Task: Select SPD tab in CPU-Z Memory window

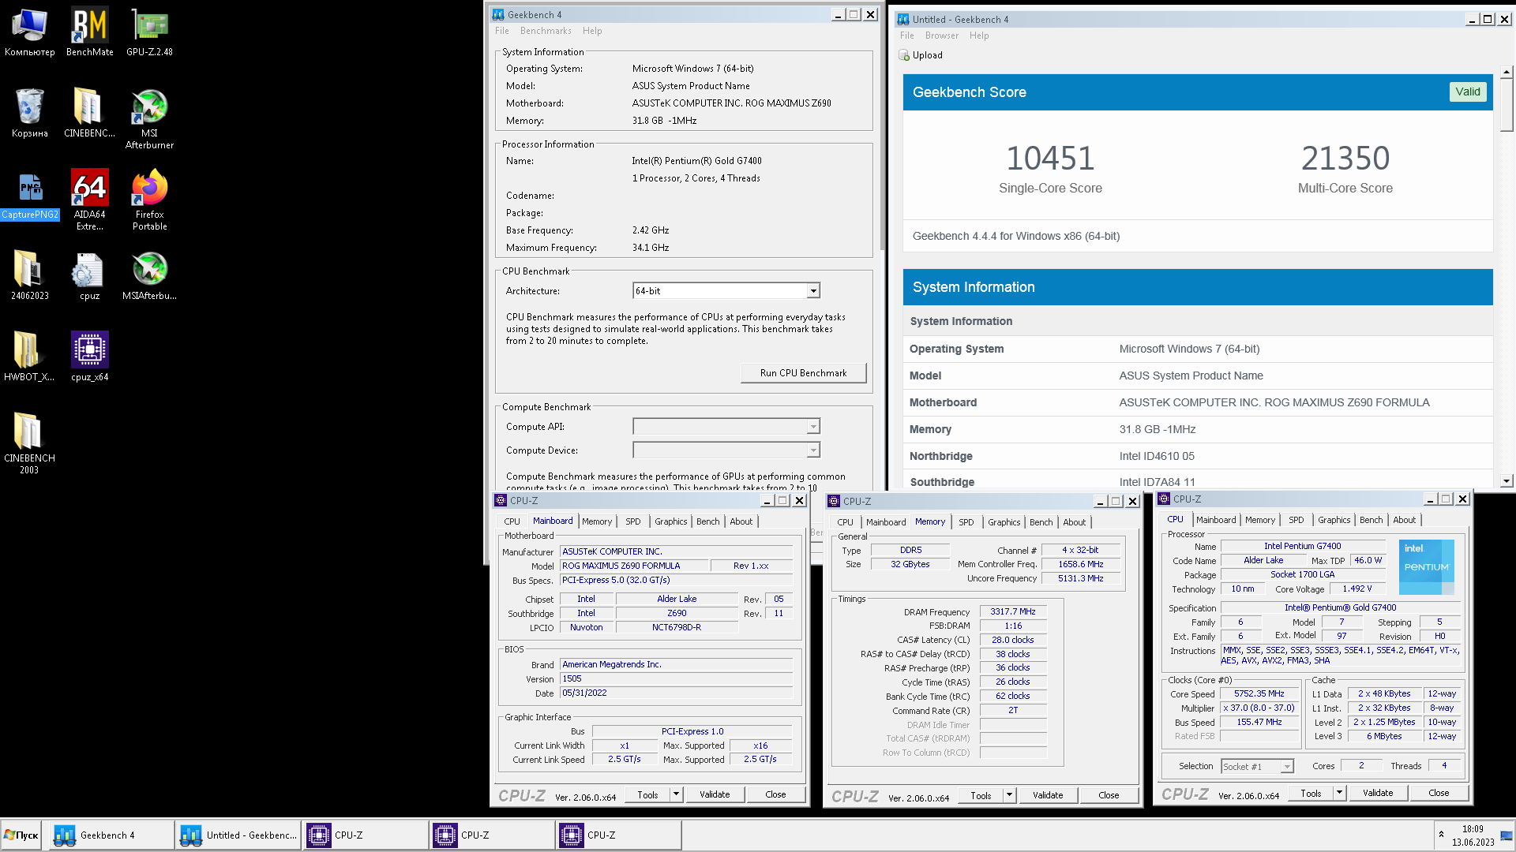Action: click(x=966, y=522)
